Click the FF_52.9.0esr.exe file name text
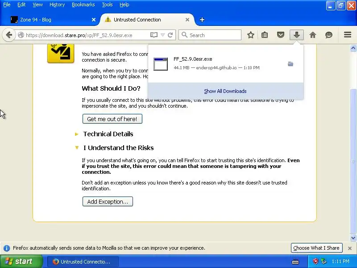The height and width of the screenshot is (268, 357). (x=193, y=59)
